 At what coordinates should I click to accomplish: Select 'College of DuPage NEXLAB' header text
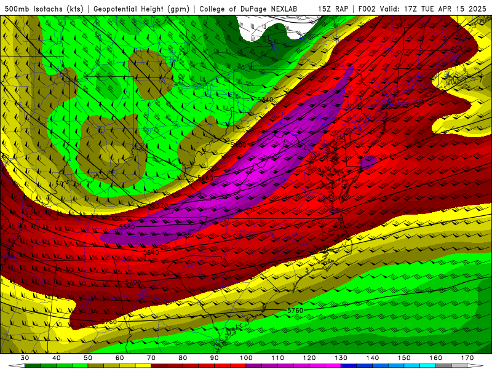click(x=248, y=9)
